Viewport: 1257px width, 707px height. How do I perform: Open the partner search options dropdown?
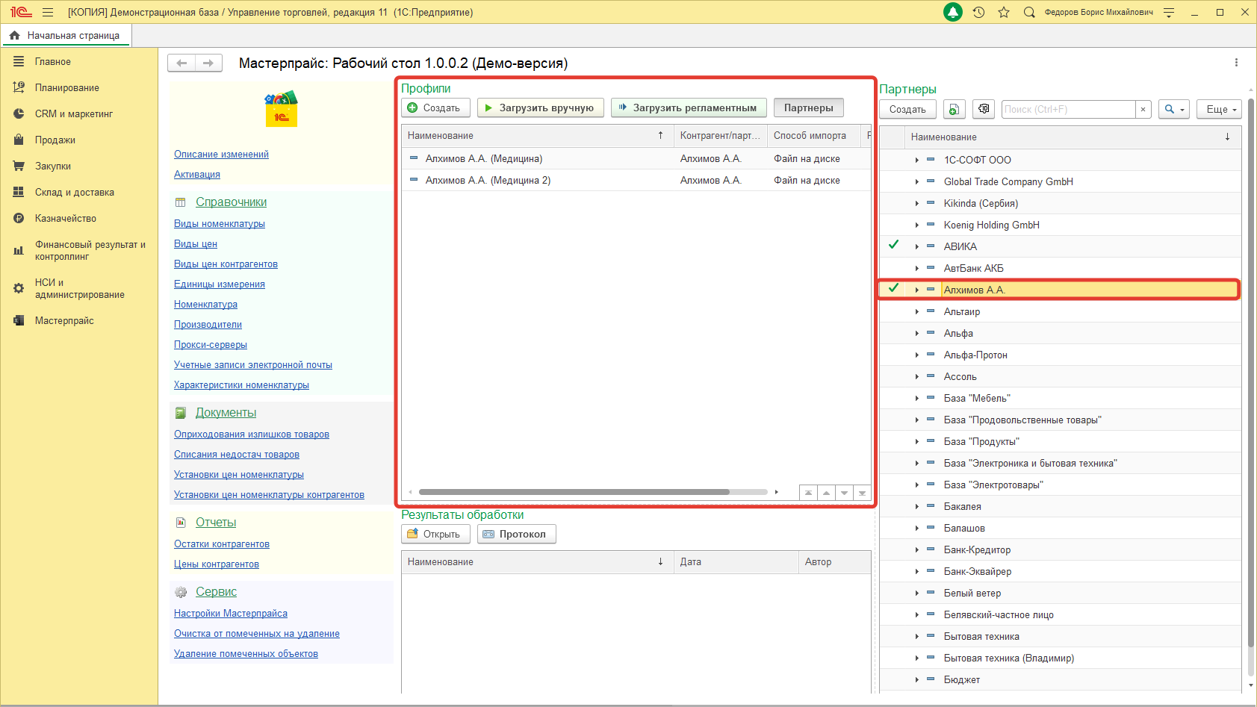point(1174,109)
